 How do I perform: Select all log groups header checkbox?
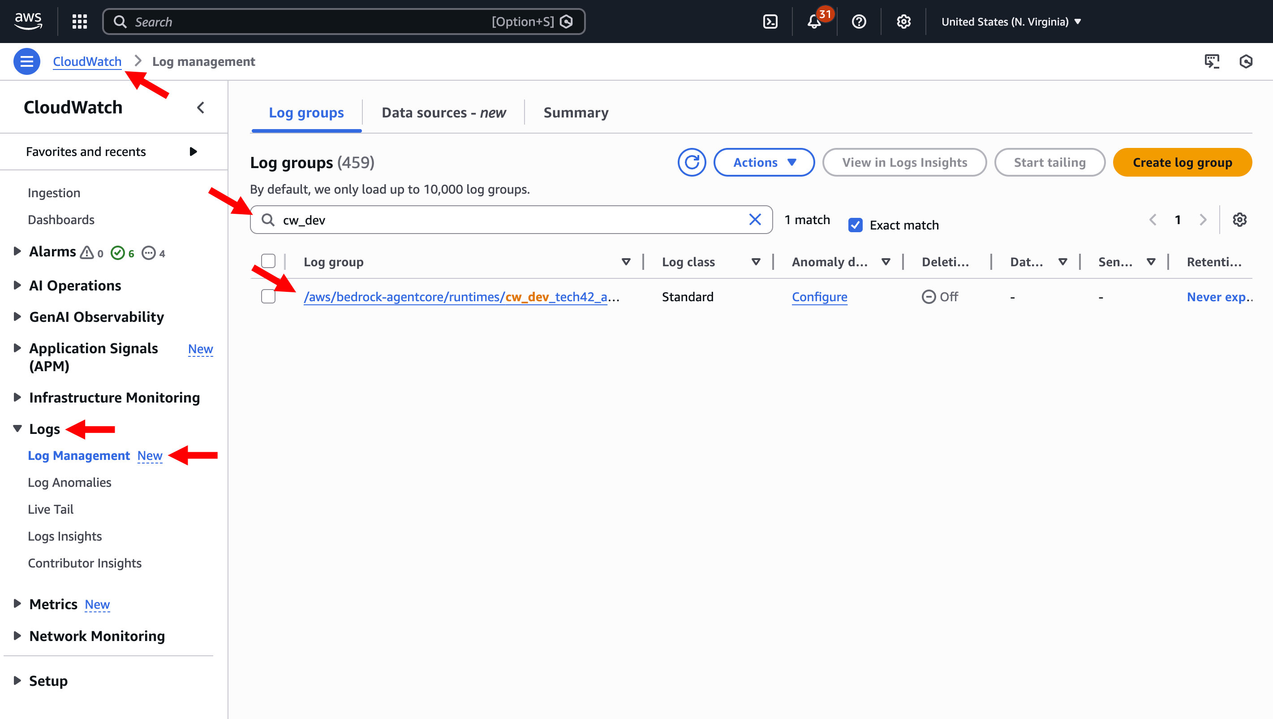[x=268, y=261]
